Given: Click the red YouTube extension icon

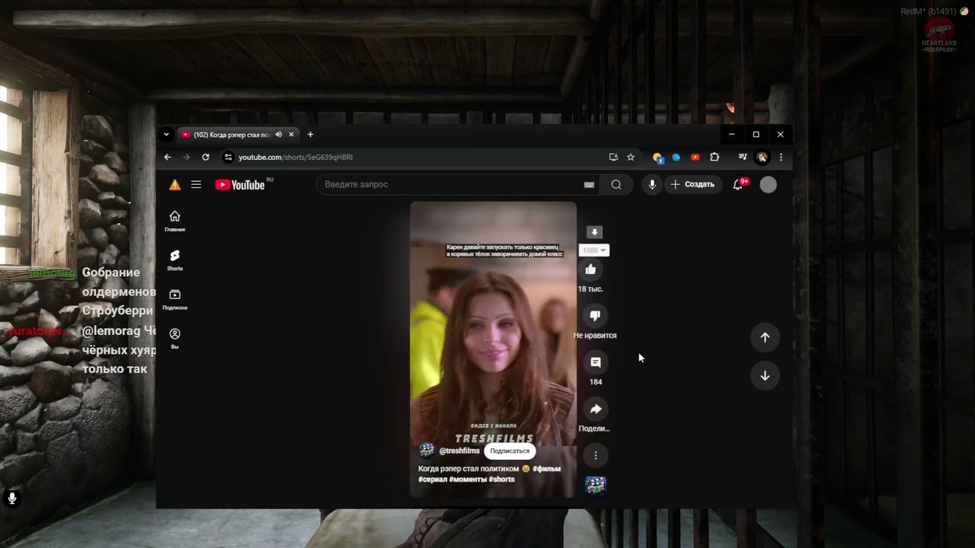Looking at the screenshot, I should pos(695,157).
